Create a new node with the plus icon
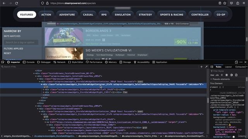Screen dimensions: 248x139 coord(201,67)
